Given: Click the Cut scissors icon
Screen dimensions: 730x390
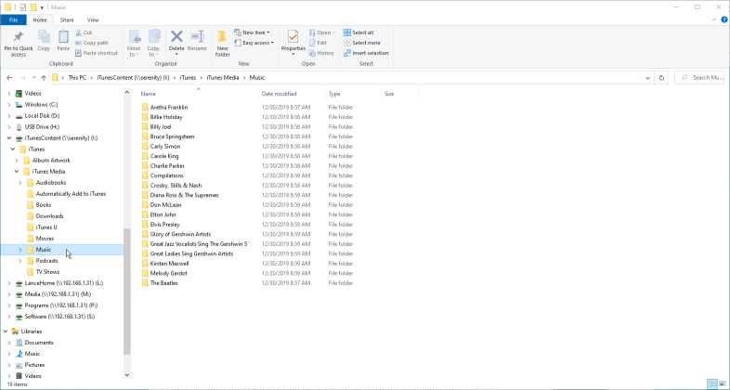Looking at the screenshot, I should 78,32.
